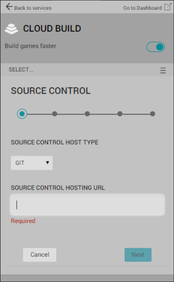Open the external dashboard link icon
Image resolution: width=174 pixels, height=282 pixels.
(x=168, y=7)
